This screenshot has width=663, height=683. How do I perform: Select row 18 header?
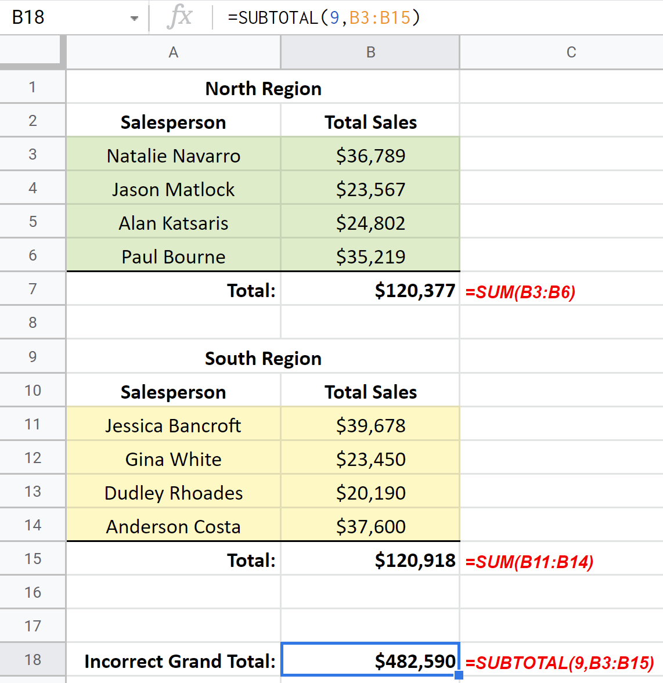[x=33, y=659]
